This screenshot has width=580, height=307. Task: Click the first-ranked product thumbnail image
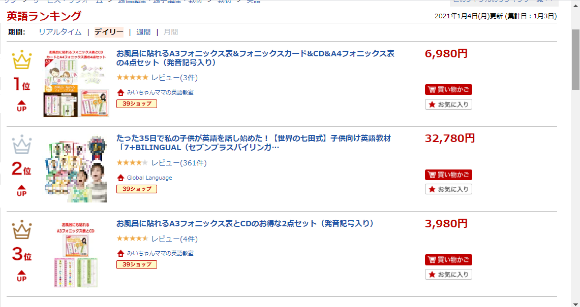76,83
